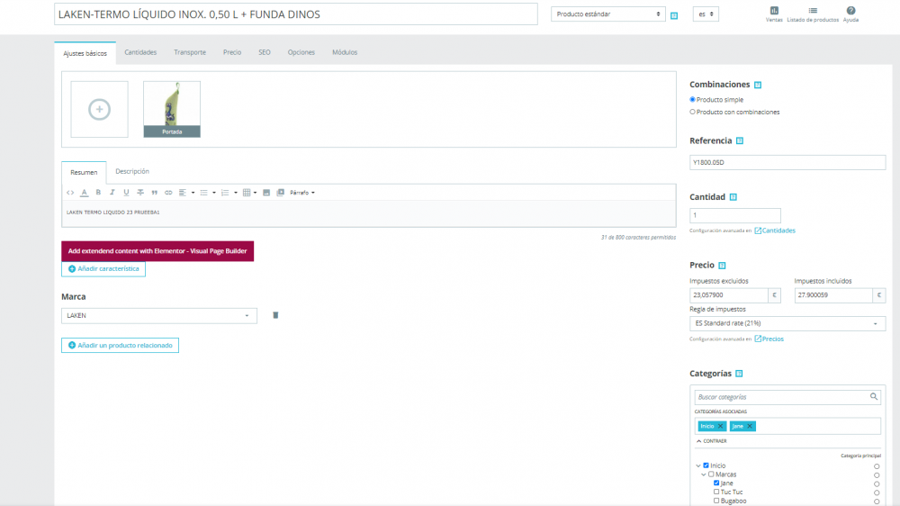900x506 pixels.
Task: Click Añadir un producto relacionado button
Action: (x=120, y=345)
